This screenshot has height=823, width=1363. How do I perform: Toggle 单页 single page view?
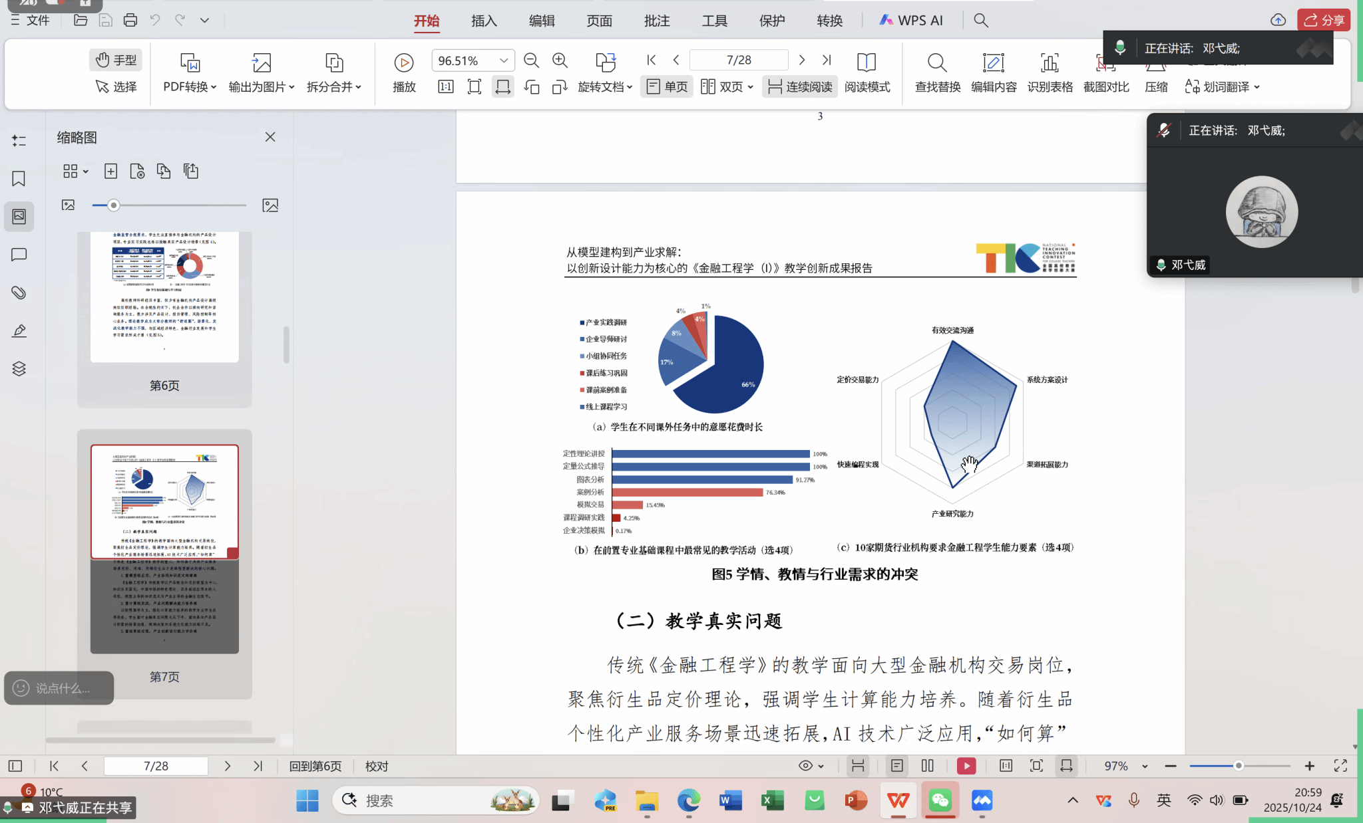[x=667, y=87]
